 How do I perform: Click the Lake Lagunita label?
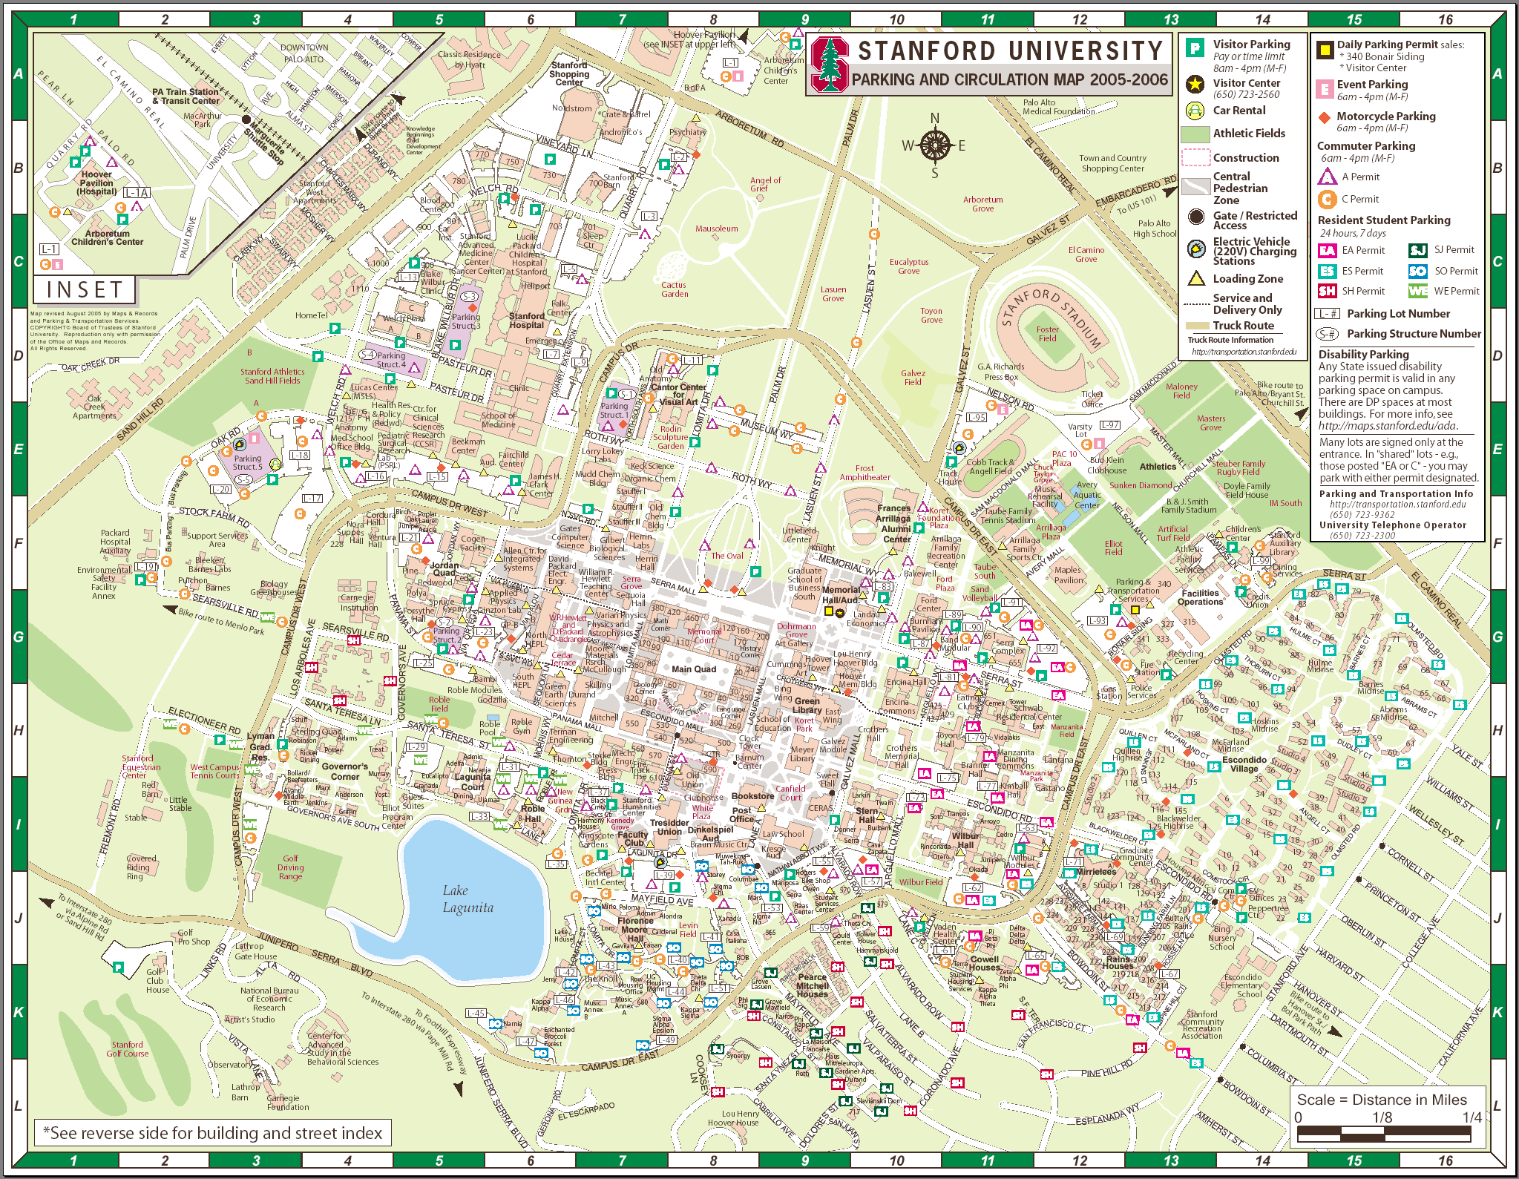[467, 899]
